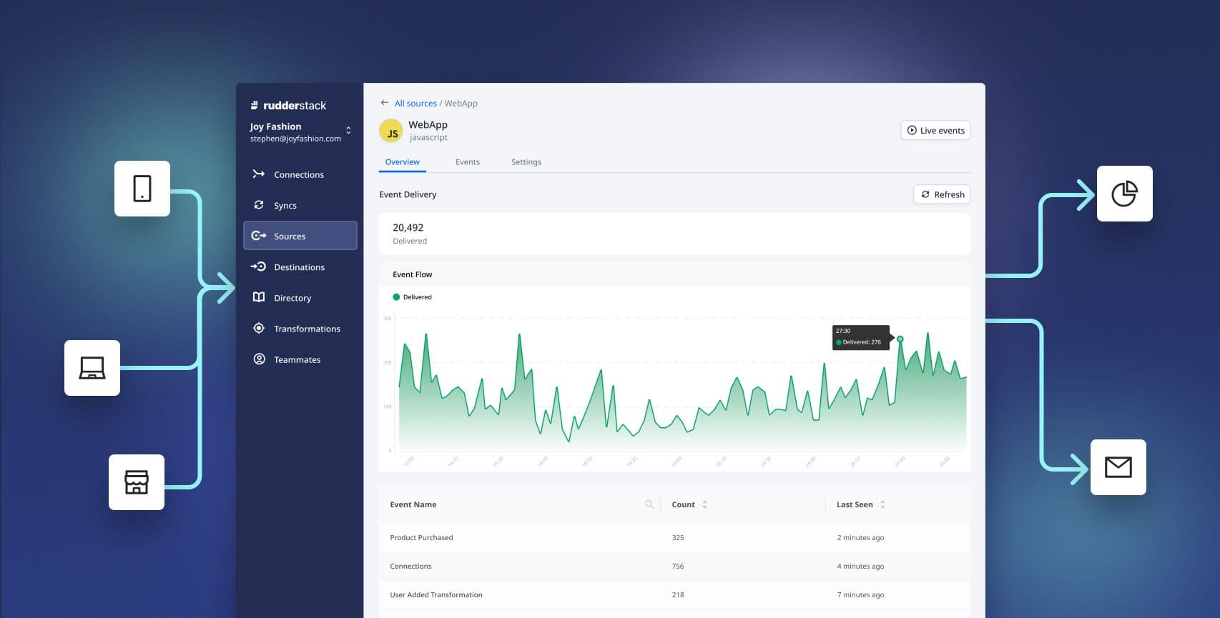Click the Transformations icon in sidebar
The height and width of the screenshot is (618, 1220).
coord(259,329)
